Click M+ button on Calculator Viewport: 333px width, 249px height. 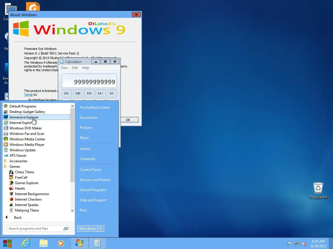[101, 93]
